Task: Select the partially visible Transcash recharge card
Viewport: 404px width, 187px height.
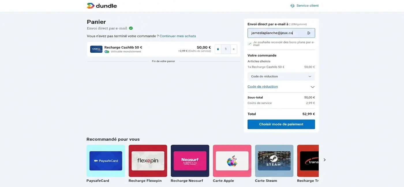Action: coord(308,161)
